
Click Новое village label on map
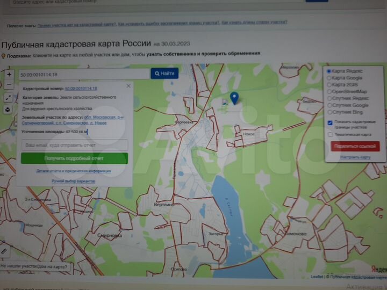pyautogui.click(x=248, y=134)
